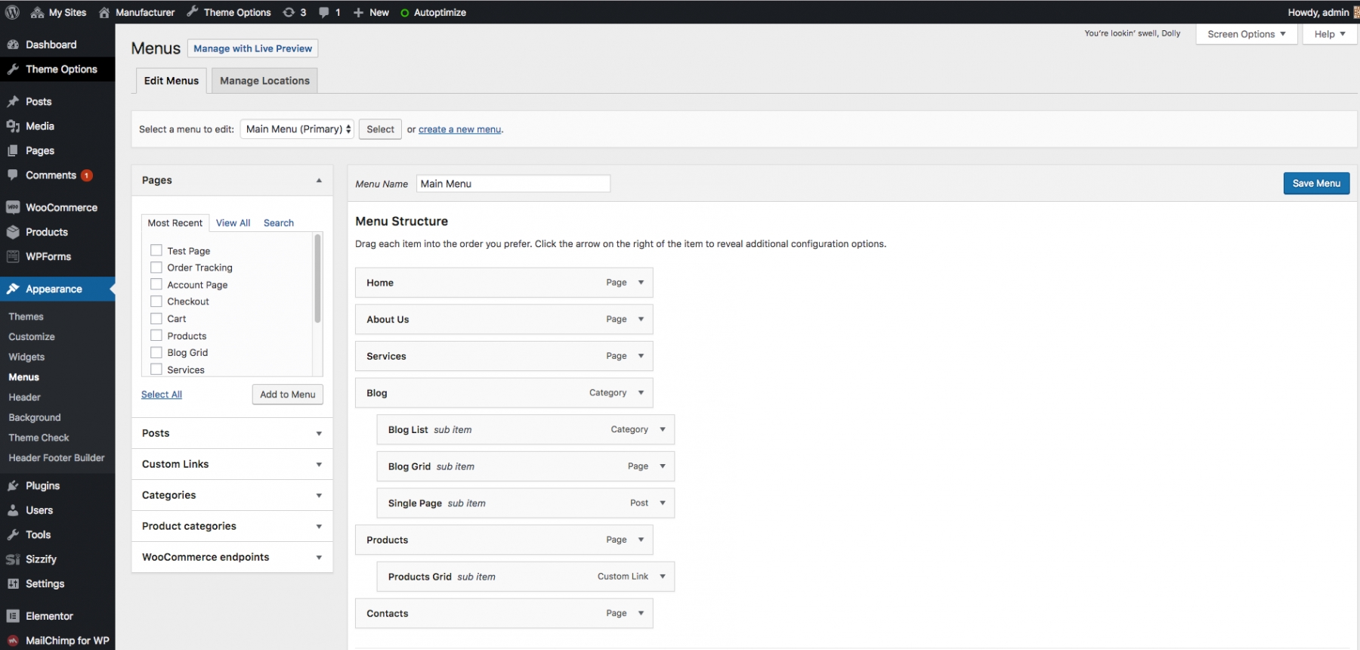This screenshot has width=1360, height=650.
Task: Open Settings in the admin sidebar
Action: pos(45,583)
